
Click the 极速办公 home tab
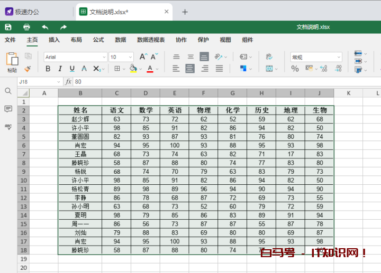[22, 12]
